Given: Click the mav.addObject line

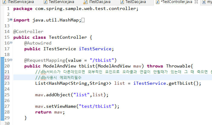Looking at the screenshot, I should coord(72,95).
